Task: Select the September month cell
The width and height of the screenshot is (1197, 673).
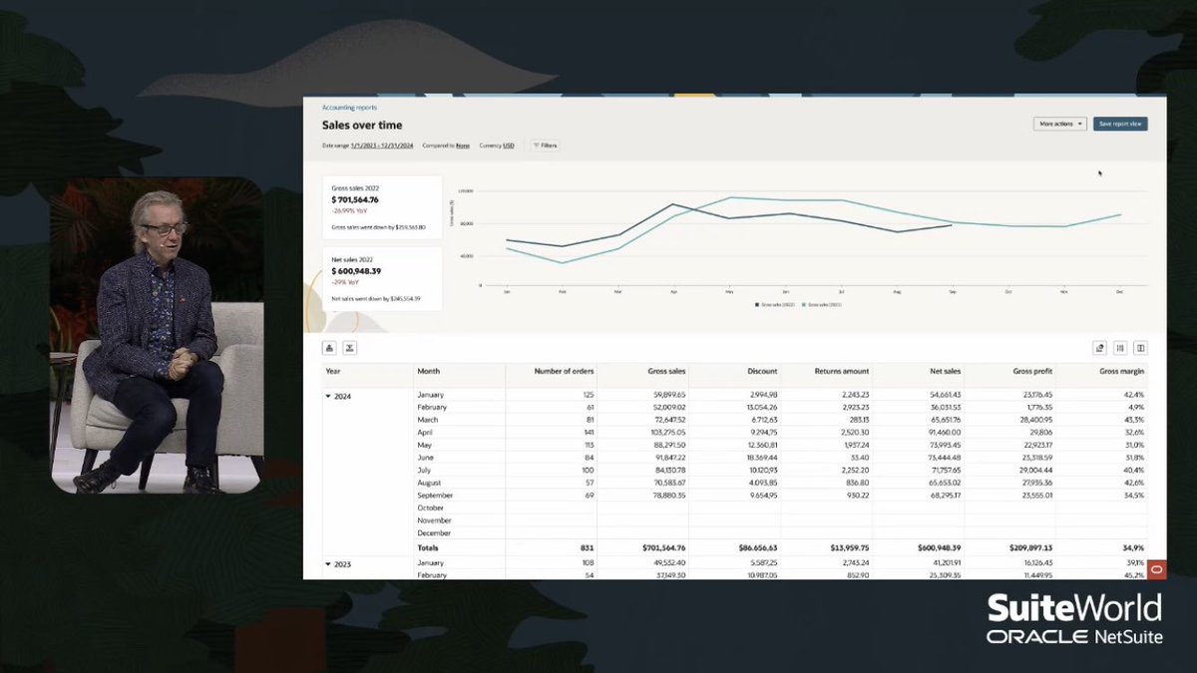Action: click(434, 496)
